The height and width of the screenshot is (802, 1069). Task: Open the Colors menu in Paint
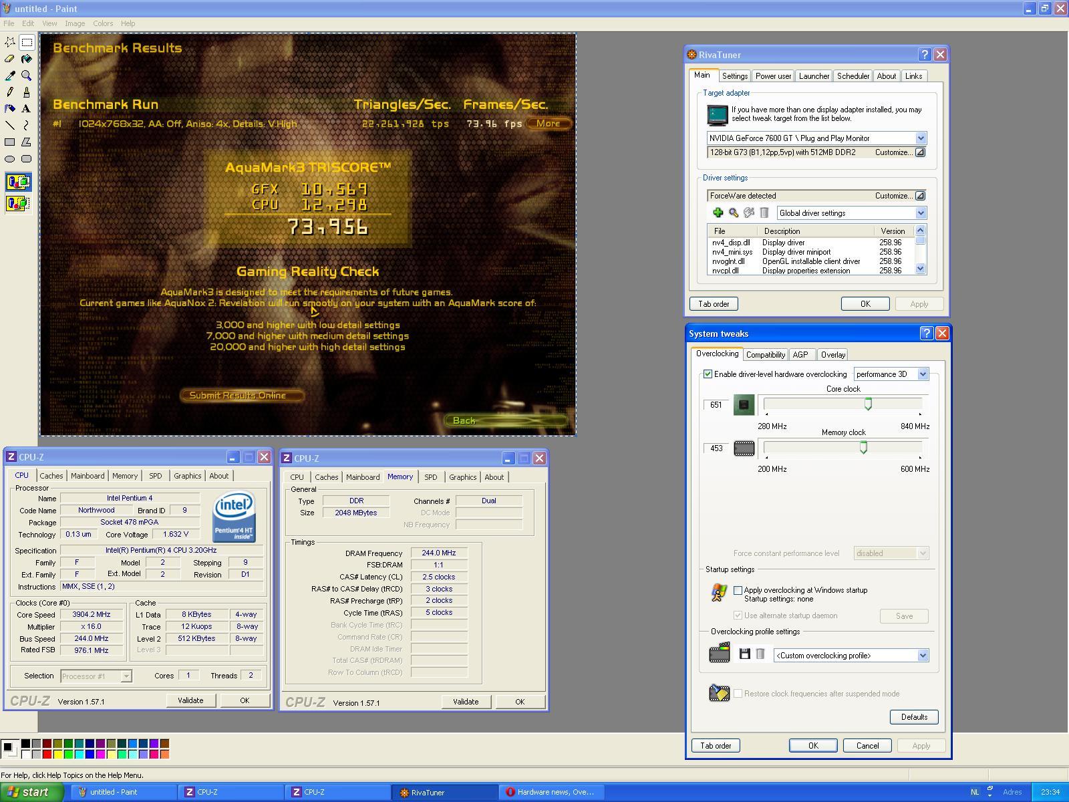[x=103, y=23]
